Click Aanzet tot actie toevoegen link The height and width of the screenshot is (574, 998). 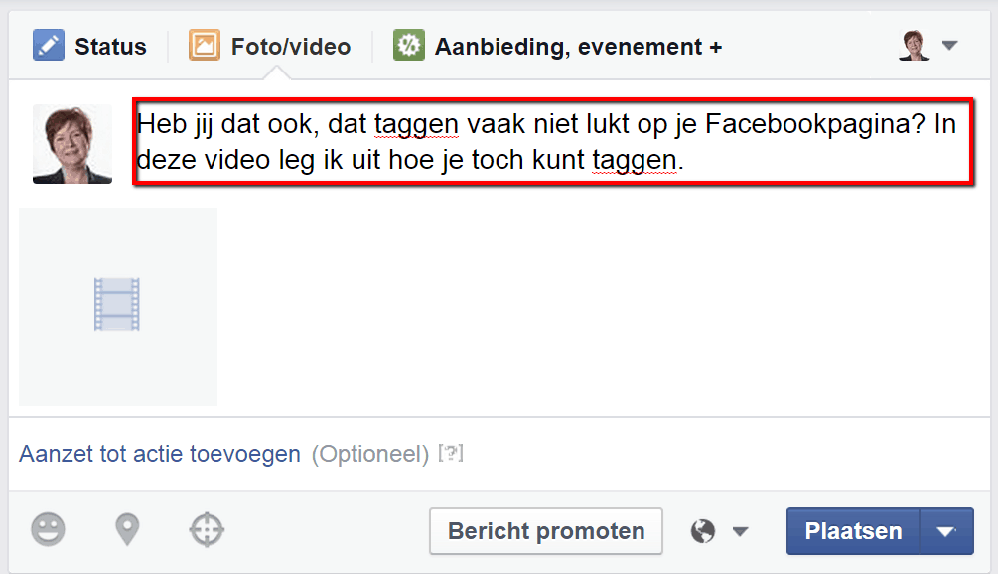[x=160, y=454]
